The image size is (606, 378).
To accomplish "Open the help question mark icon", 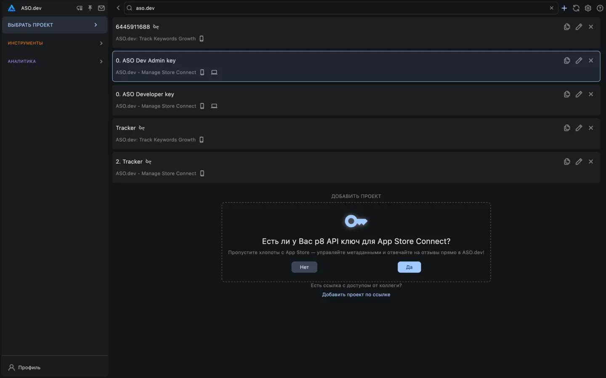I will (600, 8).
